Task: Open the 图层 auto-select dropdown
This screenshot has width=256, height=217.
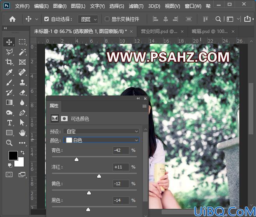Action: click(88, 19)
